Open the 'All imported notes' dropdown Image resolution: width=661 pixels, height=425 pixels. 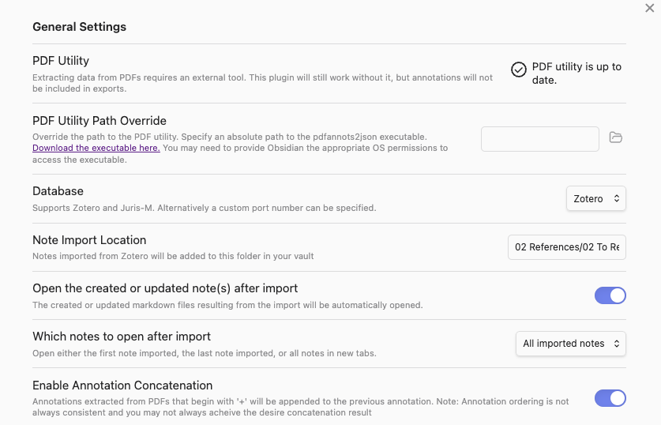570,344
